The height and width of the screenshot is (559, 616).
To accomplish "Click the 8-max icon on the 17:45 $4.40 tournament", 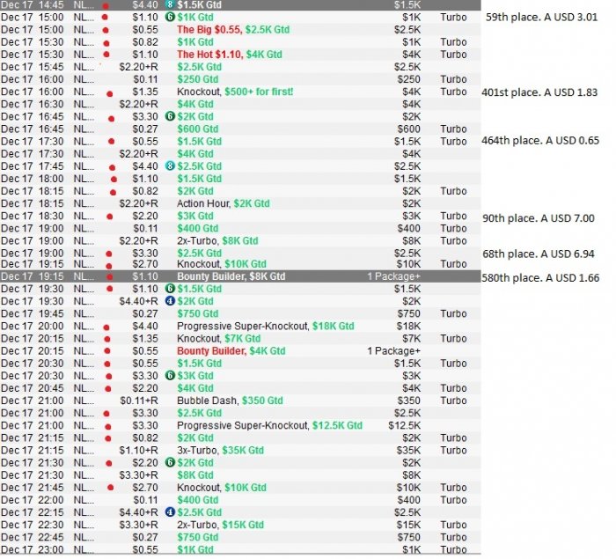I will (x=170, y=165).
